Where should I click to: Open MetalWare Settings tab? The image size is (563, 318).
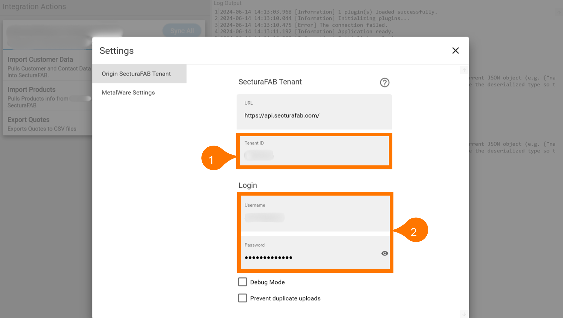[x=128, y=93]
